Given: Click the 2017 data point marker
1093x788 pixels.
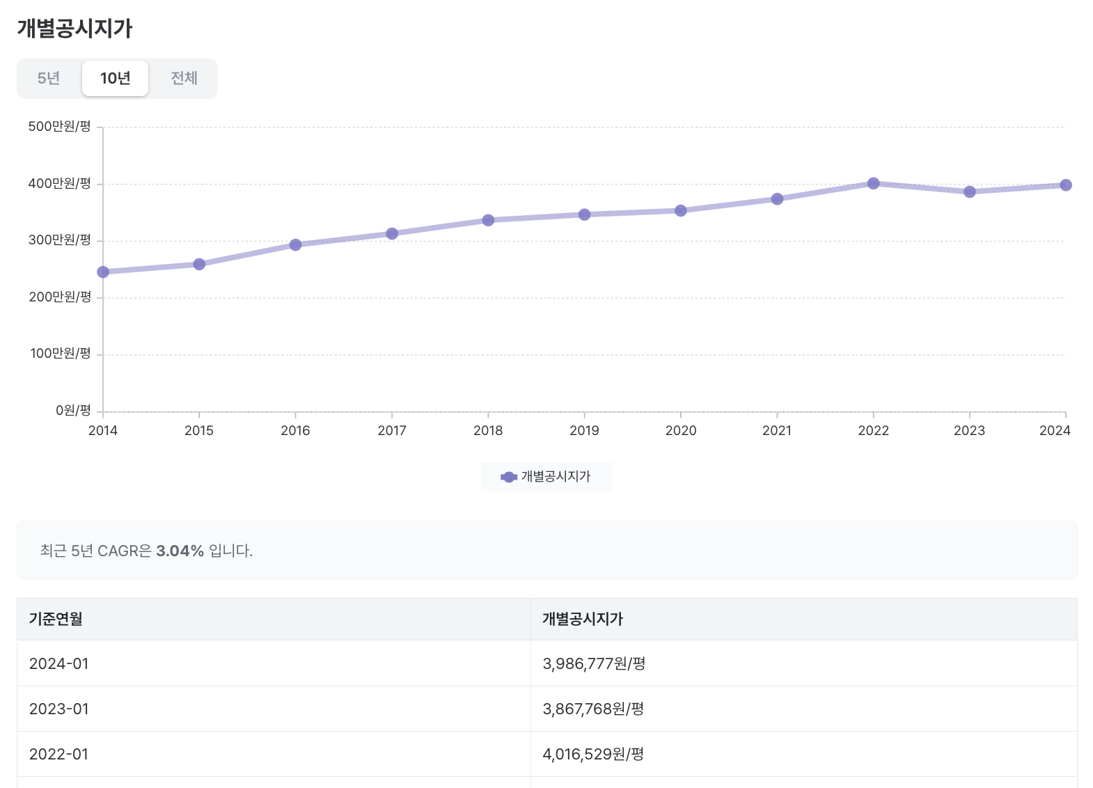Looking at the screenshot, I should tap(392, 234).
